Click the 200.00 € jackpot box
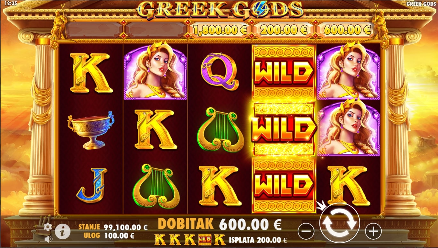The height and width of the screenshot is (248, 438). tap(284, 30)
